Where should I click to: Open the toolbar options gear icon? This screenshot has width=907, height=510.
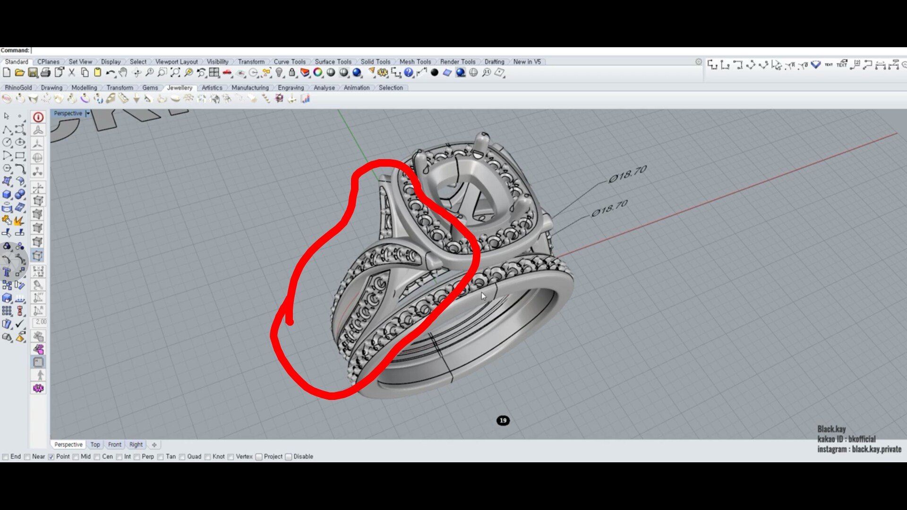coord(699,62)
